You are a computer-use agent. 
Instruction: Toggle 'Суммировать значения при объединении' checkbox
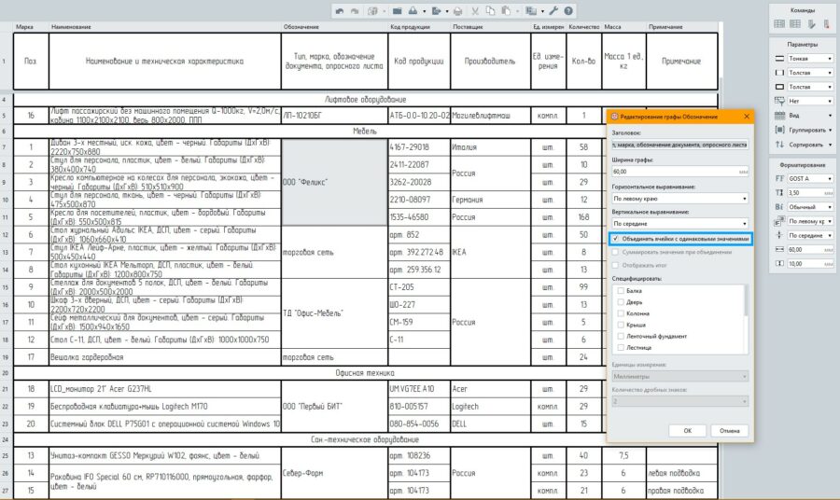(616, 252)
